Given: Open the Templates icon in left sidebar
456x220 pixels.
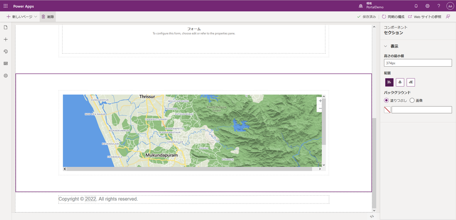Looking at the screenshot, I should (x=6, y=63).
